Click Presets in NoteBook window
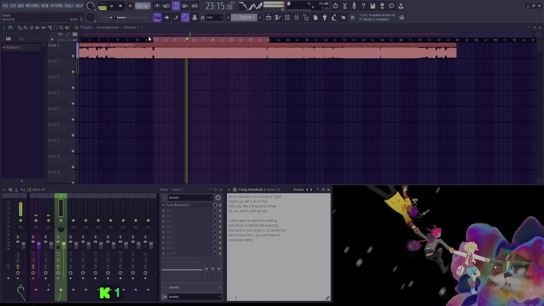Screen dimensions: 544x306 [298, 190]
